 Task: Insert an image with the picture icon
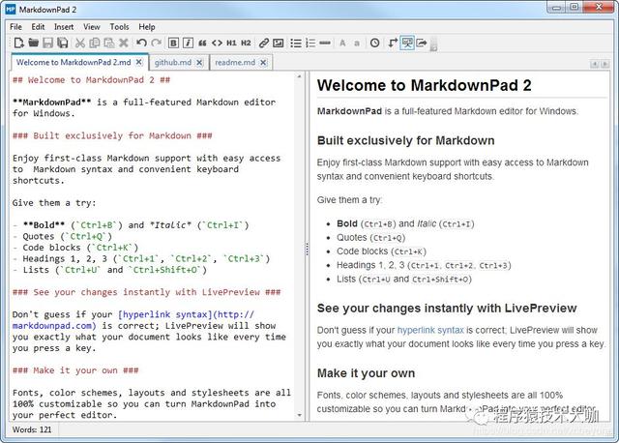click(x=279, y=43)
